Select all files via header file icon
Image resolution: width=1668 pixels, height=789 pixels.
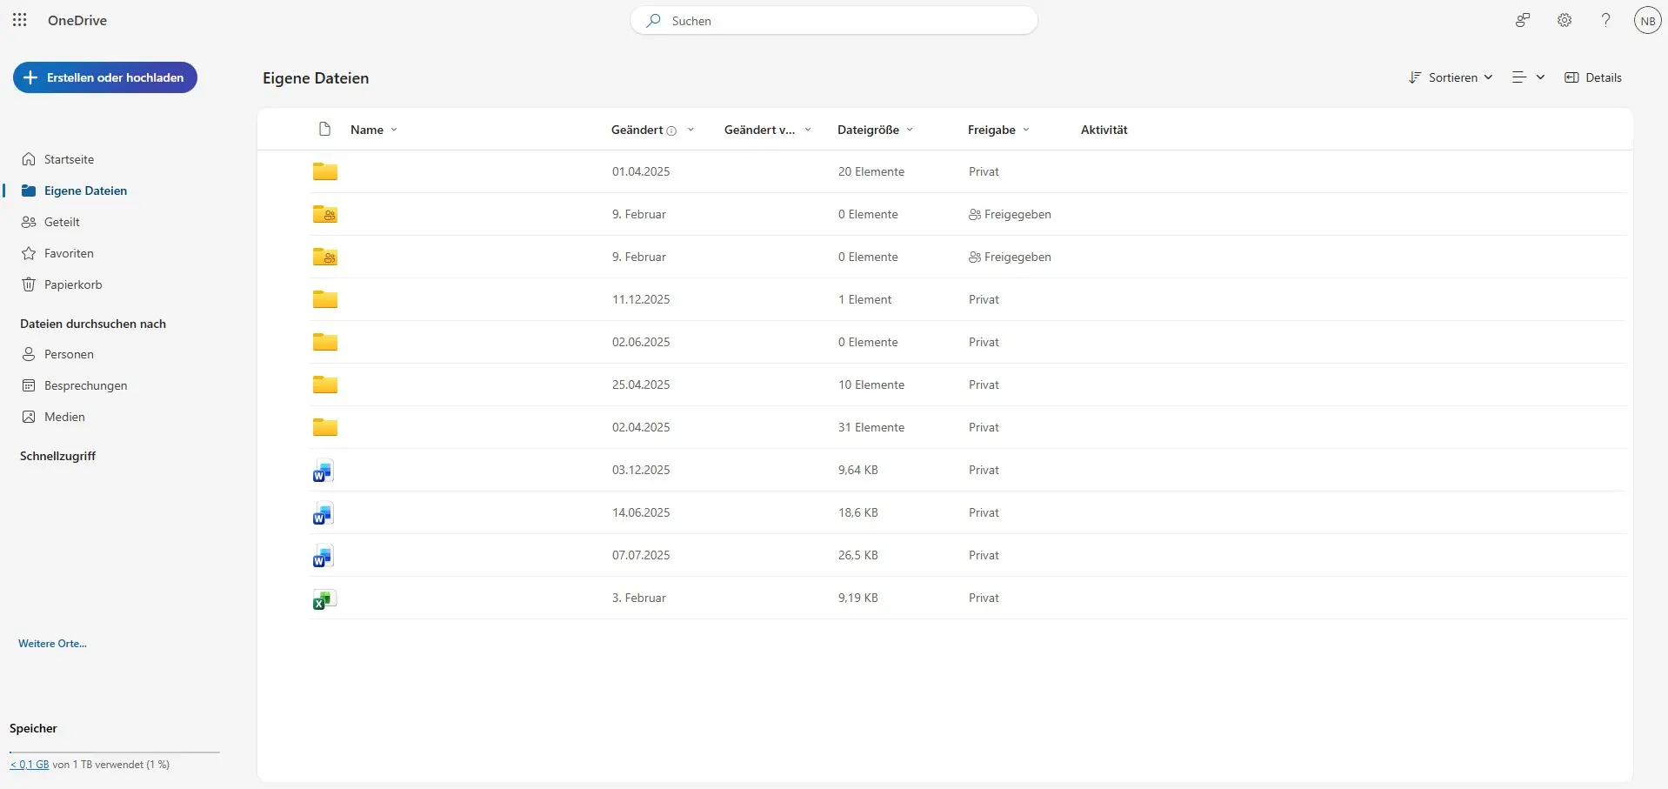pyautogui.click(x=324, y=129)
